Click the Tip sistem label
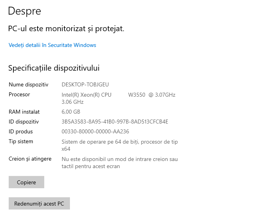 (21, 141)
